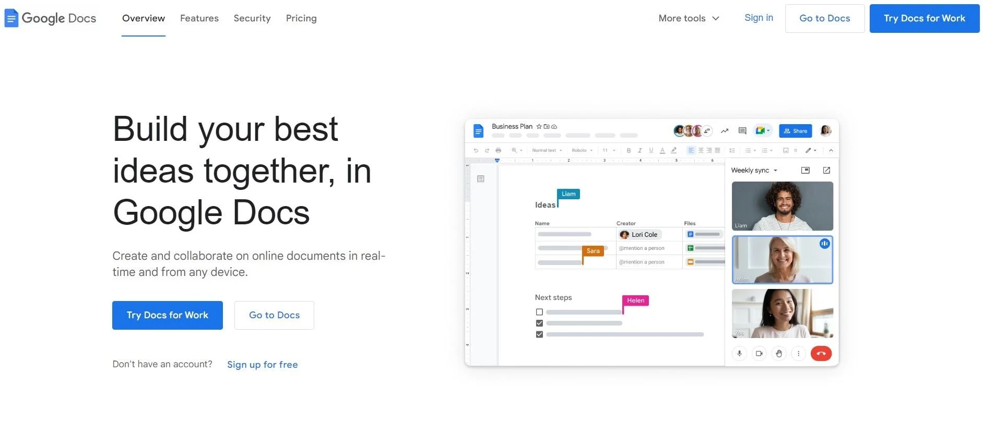Open the Pricing tab

click(301, 18)
